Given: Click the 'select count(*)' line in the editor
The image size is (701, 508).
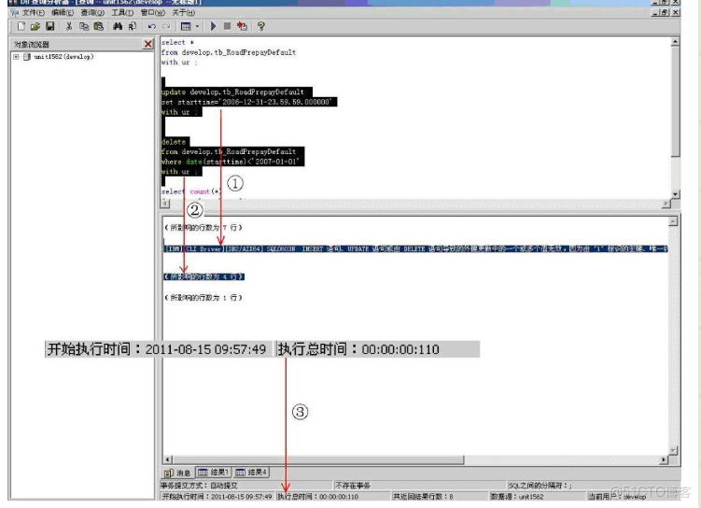Looking at the screenshot, I should coord(191,191).
